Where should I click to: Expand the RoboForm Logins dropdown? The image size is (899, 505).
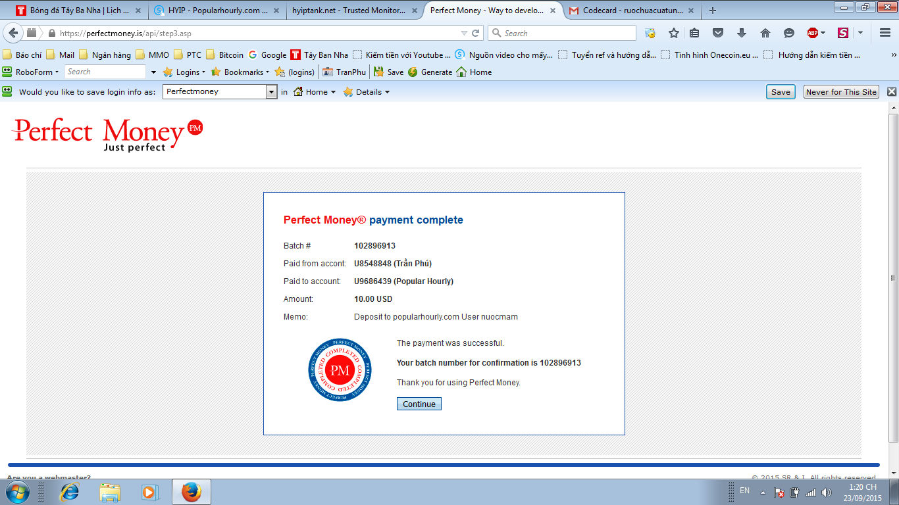tap(204, 72)
